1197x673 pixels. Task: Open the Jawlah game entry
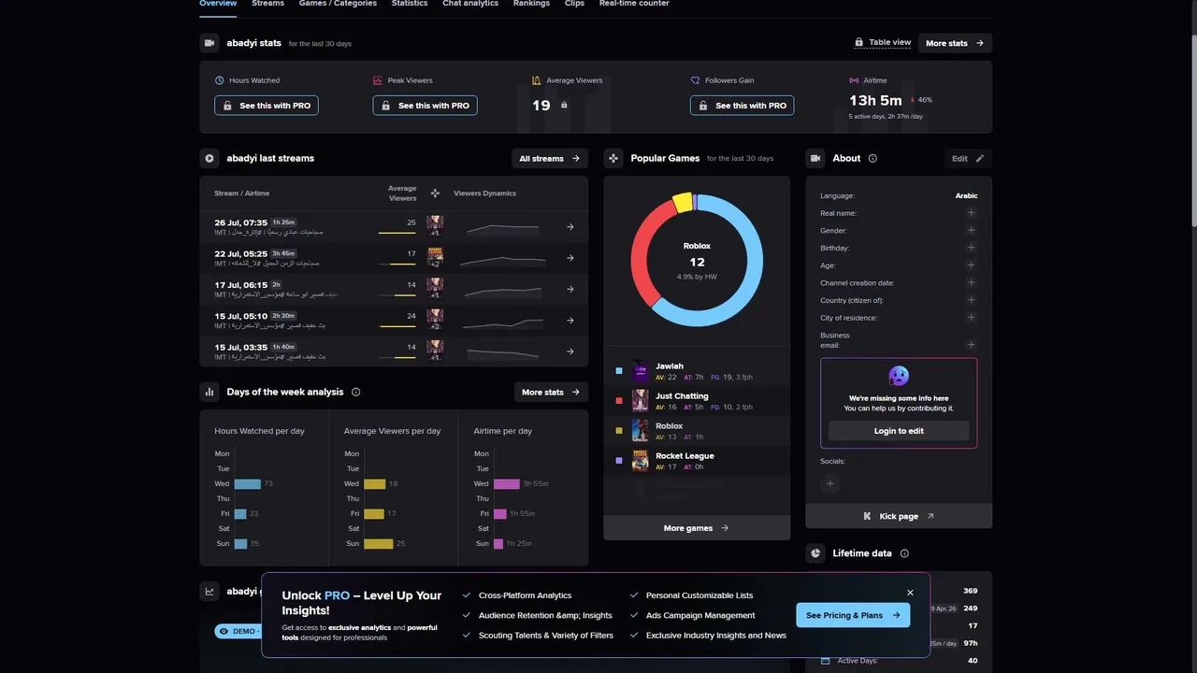tap(697, 371)
